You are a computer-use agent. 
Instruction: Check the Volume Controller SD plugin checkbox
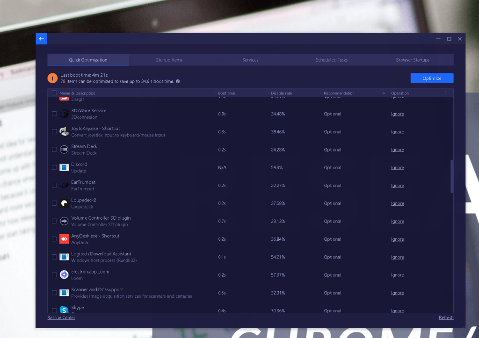click(54, 221)
